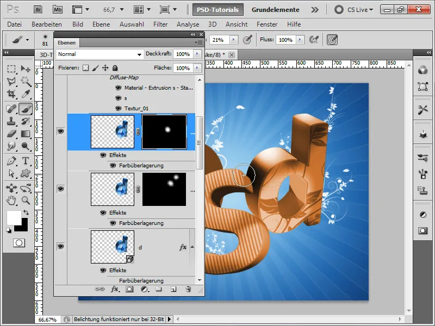435x326 pixels.
Task: Select the 3D Object Rotate tool
Action: (11, 188)
